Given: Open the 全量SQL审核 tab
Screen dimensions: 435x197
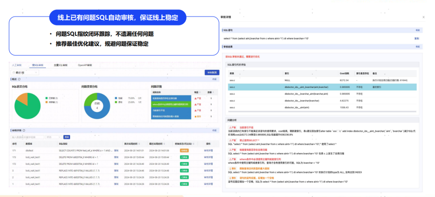Looking at the screenshot, I should point(60,65).
